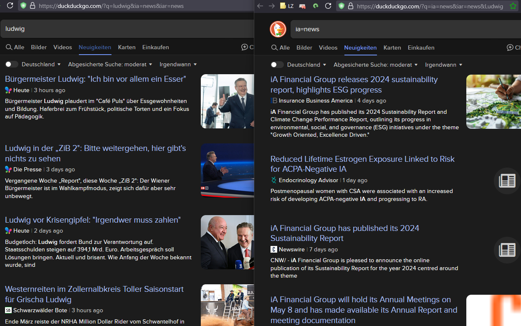Screen dimensions: 521x326
Task: Open Ludwig in der ZiB 2 article
Action: click(x=96, y=153)
